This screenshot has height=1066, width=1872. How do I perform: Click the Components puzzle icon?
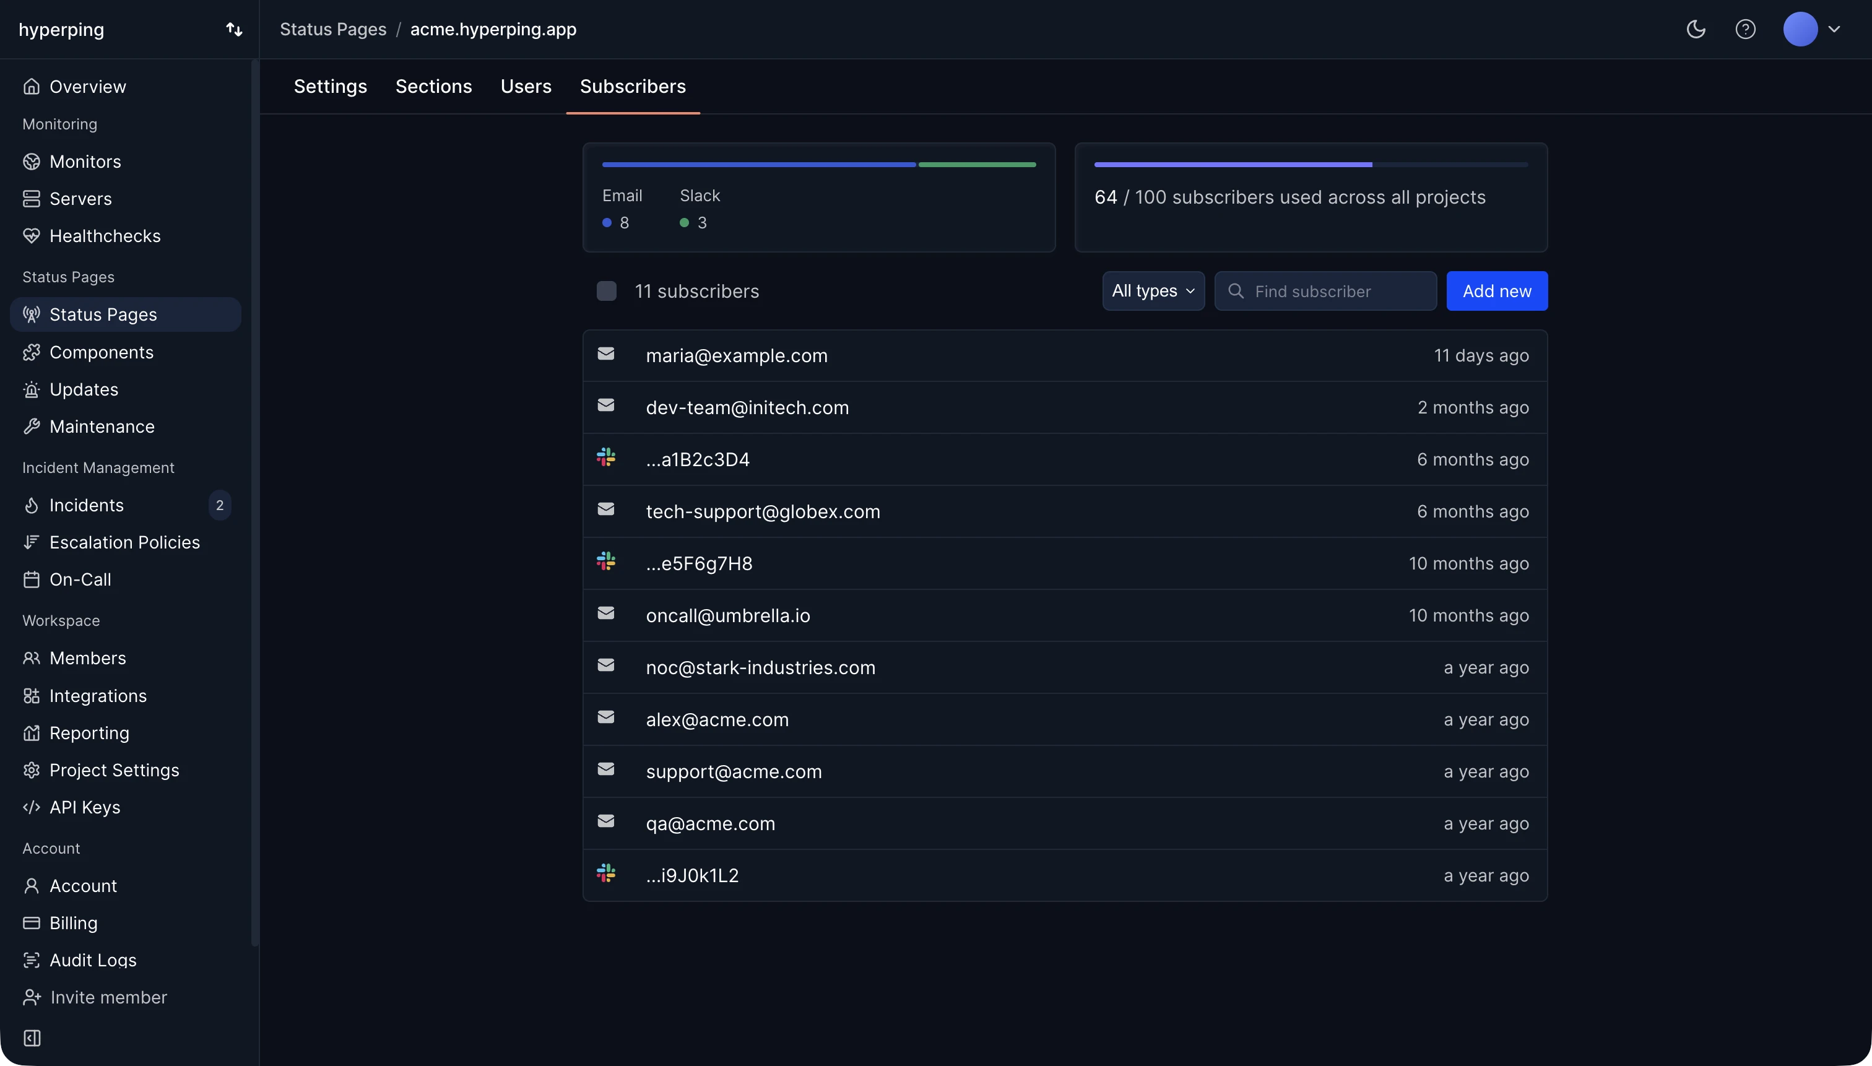(31, 352)
